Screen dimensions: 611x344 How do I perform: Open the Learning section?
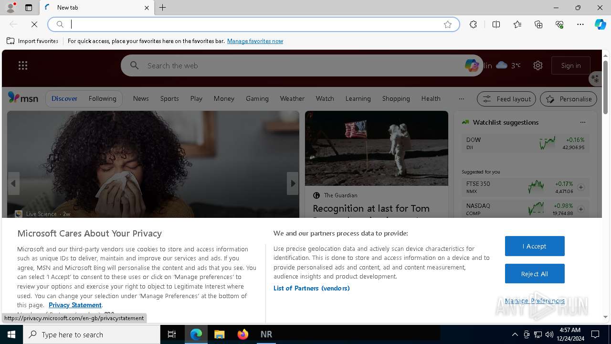point(358,98)
